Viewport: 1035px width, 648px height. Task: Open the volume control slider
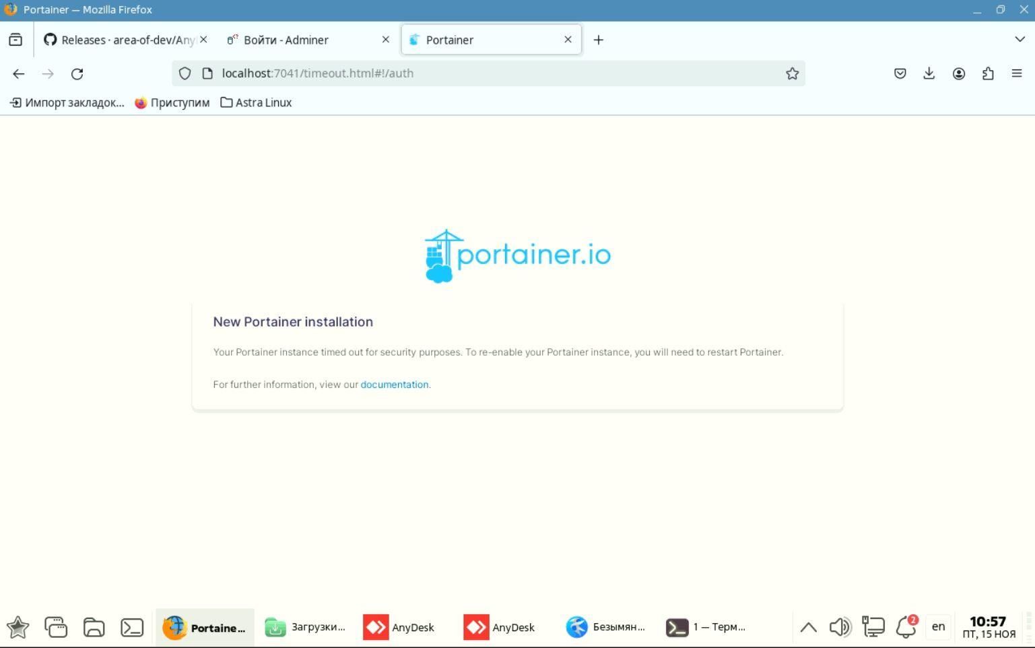coord(840,626)
